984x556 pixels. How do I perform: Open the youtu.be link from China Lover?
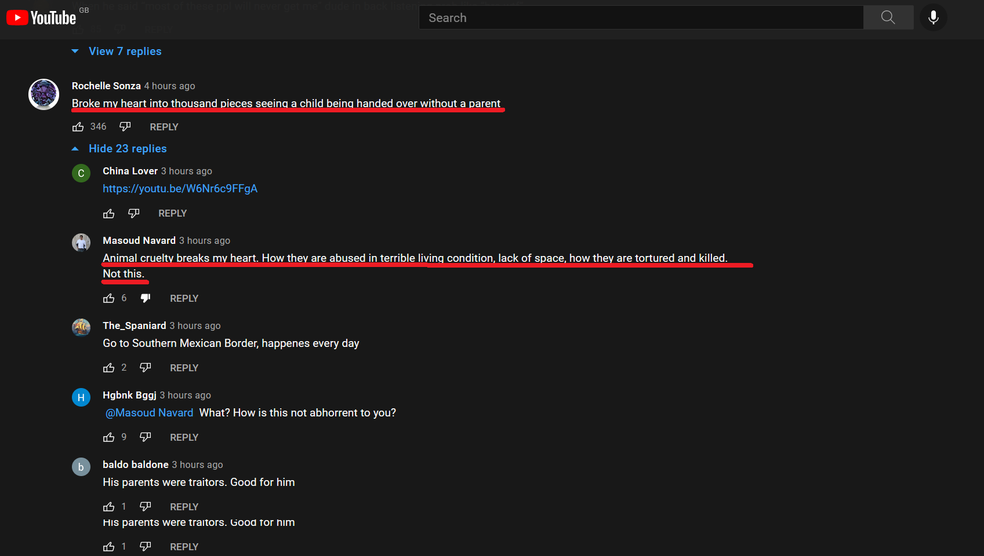point(180,189)
